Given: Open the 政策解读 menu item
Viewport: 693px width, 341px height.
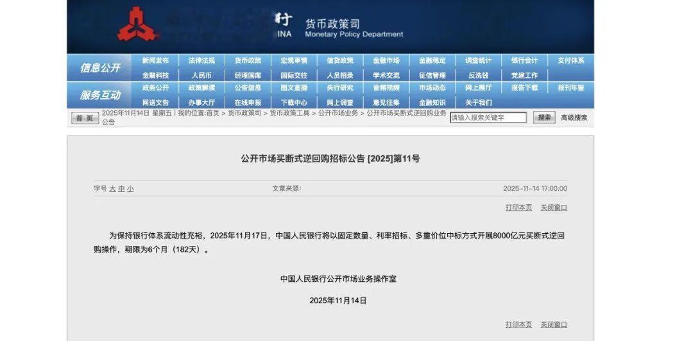Looking at the screenshot, I should tap(201, 87).
